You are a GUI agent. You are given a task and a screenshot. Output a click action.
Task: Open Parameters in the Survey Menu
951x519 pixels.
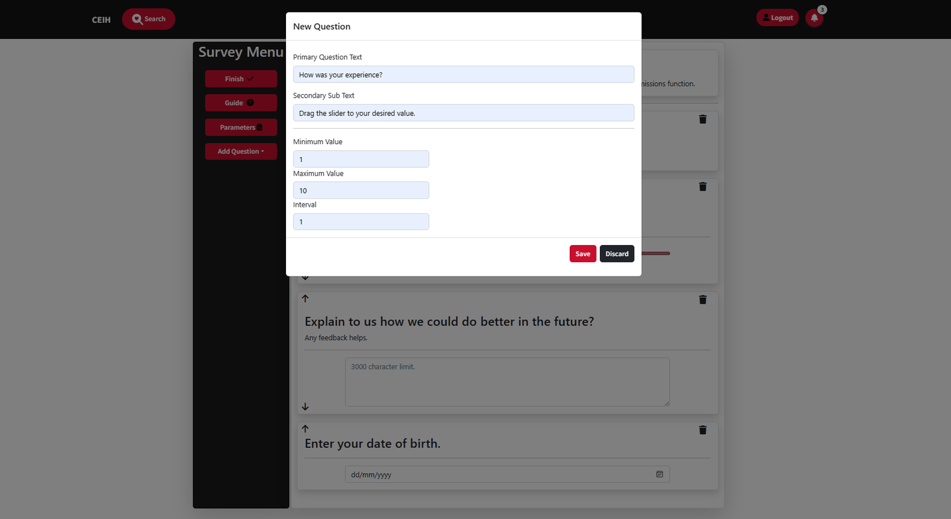(x=241, y=127)
